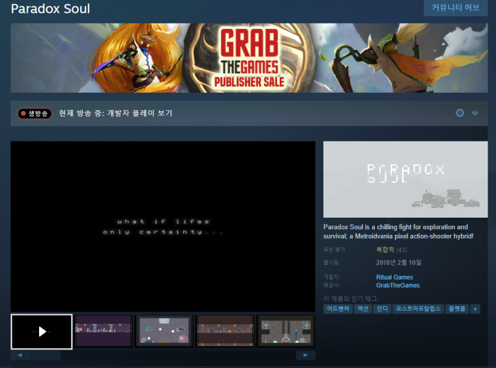496x368 pixels.
Task: Select the purple level screenshot thumbnail
Action: pos(103,331)
